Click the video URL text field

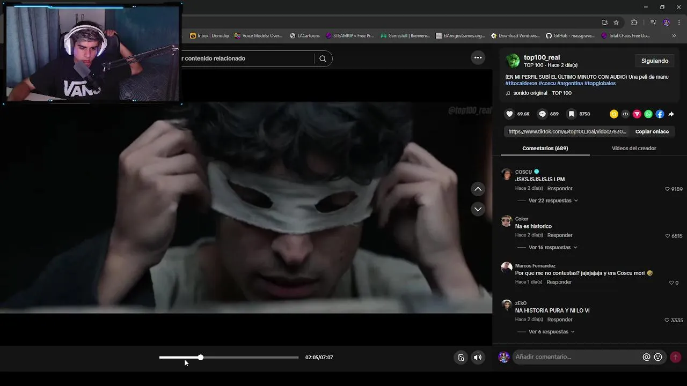[x=567, y=131]
